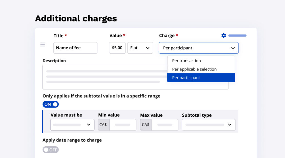Click the CA$ prefix of Max value
The image size is (285, 158).
(146, 125)
